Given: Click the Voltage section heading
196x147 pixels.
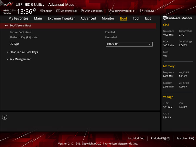Looking at the screenshot, I should click(168, 97).
